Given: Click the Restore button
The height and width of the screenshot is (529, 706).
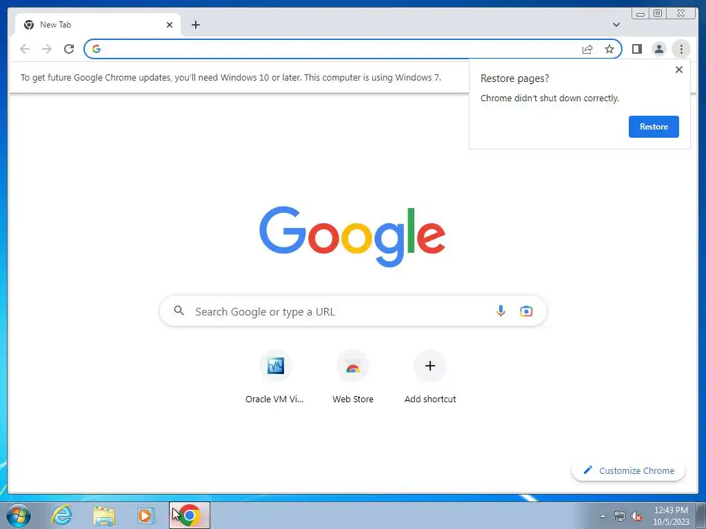Looking at the screenshot, I should pos(654,127).
